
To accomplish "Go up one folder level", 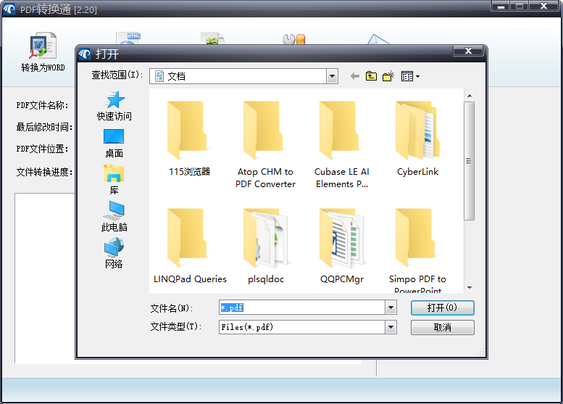I will click(x=371, y=76).
